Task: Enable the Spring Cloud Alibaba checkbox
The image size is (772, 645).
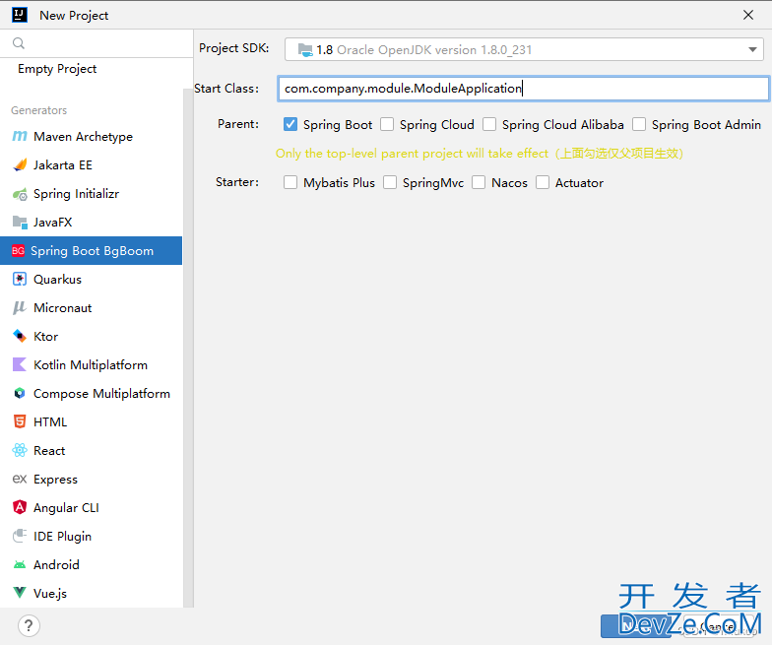Action: pyautogui.click(x=489, y=125)
